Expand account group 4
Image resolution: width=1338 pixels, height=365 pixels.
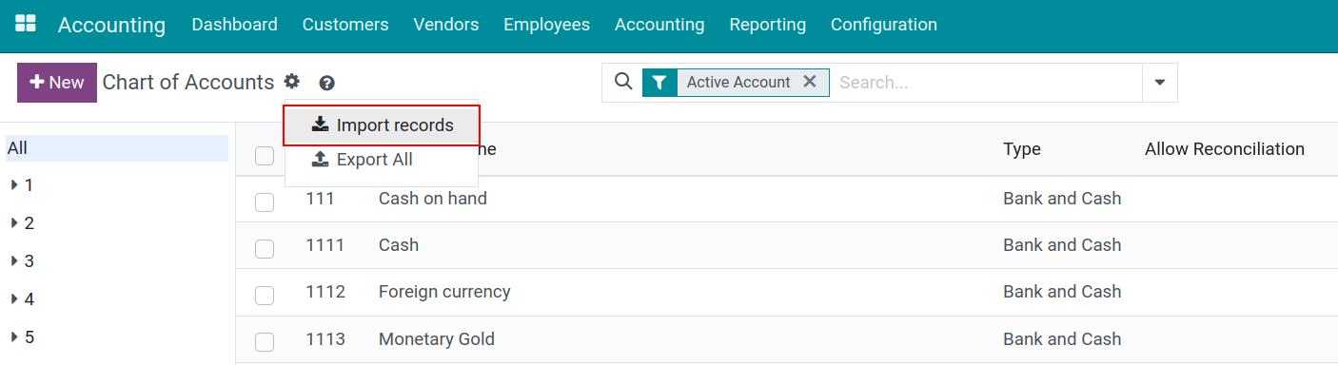click(15, 299)
